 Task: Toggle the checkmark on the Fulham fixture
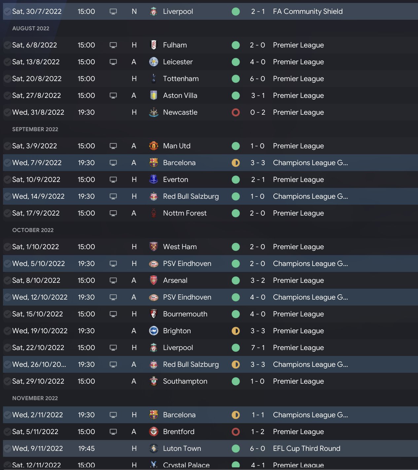(7, 45)
